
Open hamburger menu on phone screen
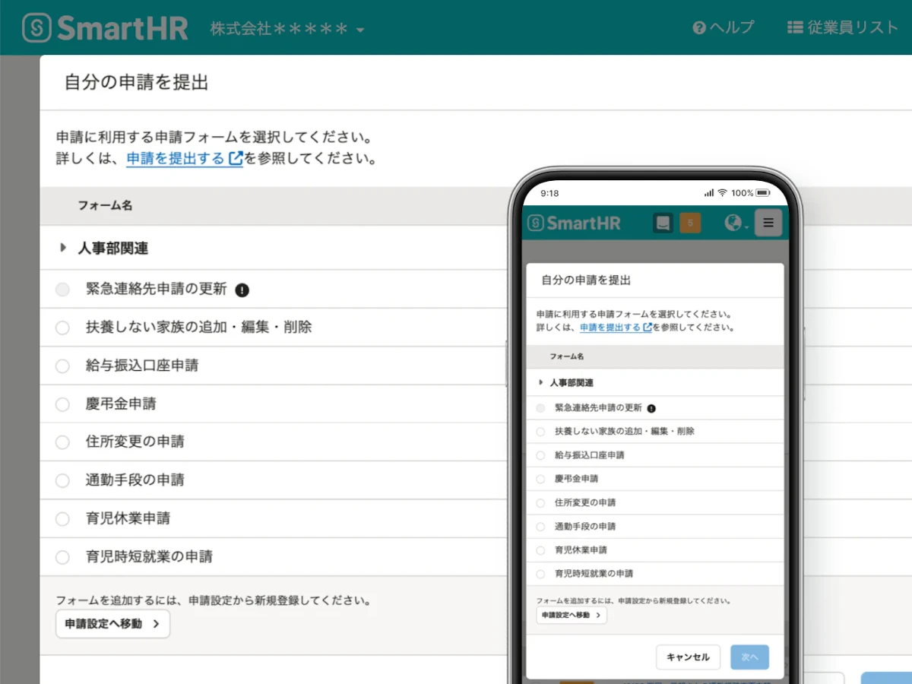tap(768, 223)
